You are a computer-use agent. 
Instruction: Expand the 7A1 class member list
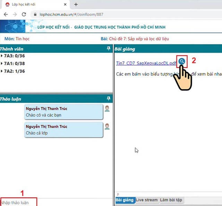[2, 64]
